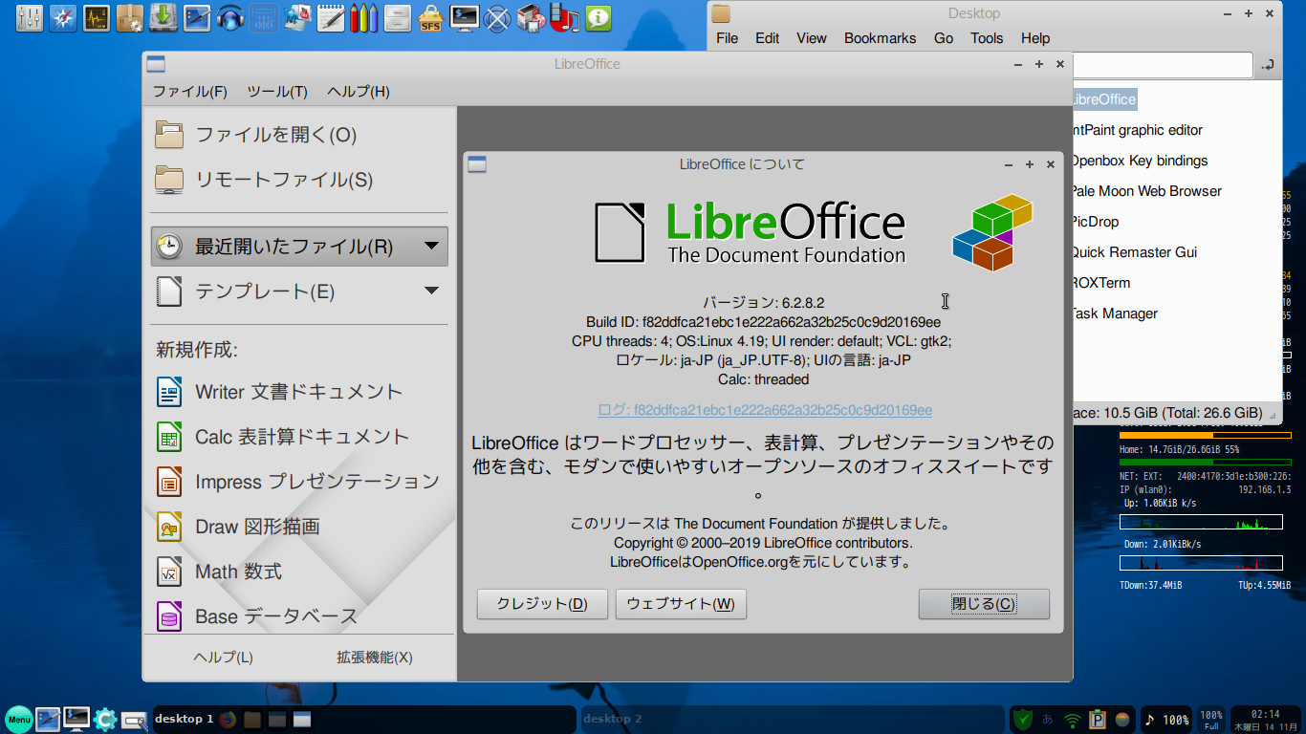Create a new Draw 図形描画
Image resolution: width=1306 pixels, height=734 pixels.
click(299, 526)
